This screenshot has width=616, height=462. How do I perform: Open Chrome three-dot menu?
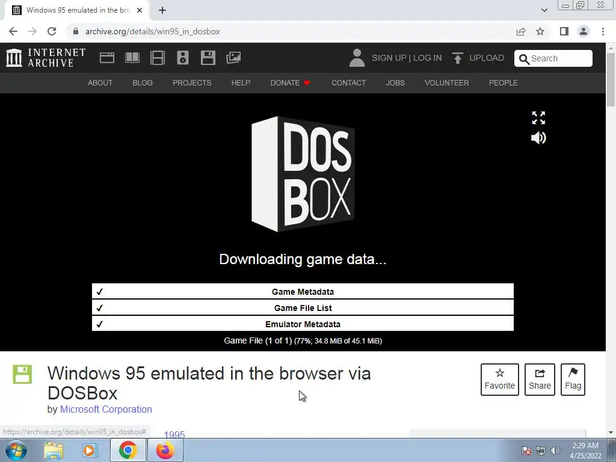pos(603,31)
